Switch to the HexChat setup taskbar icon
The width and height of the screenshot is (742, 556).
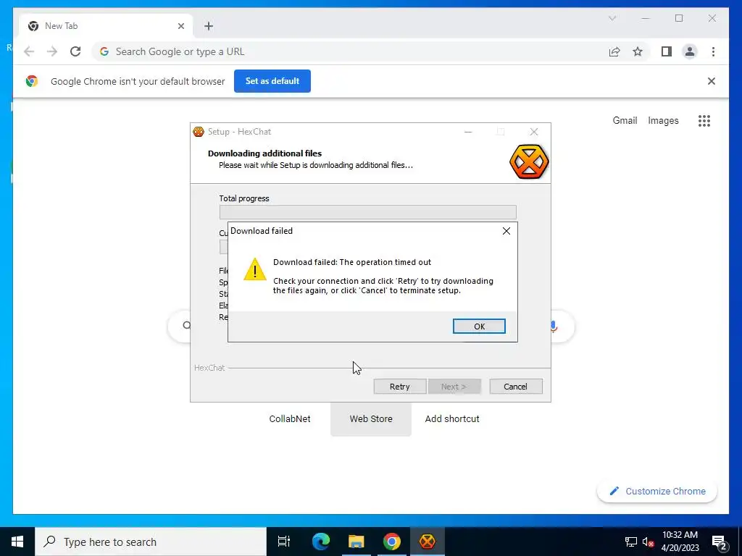[x=428, y=542]
